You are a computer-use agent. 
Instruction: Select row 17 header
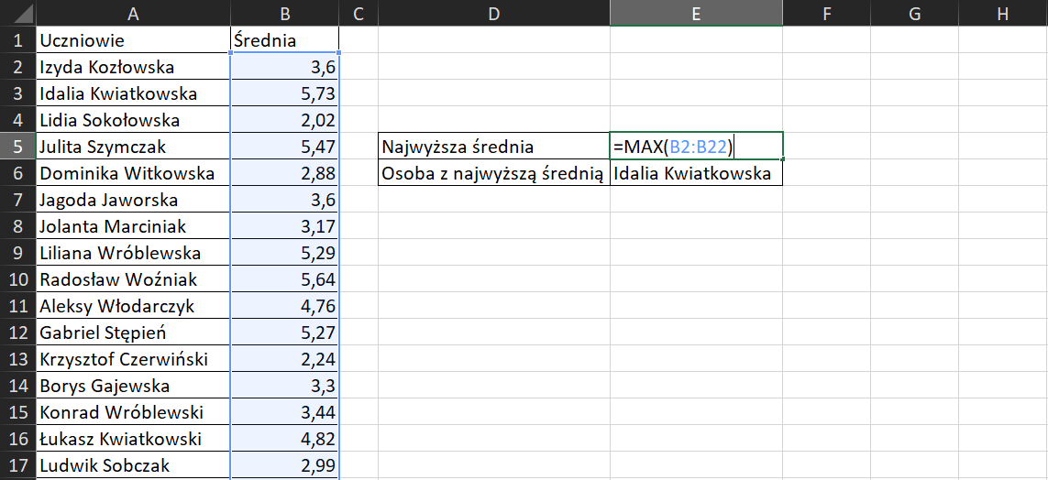coord(18,465)
